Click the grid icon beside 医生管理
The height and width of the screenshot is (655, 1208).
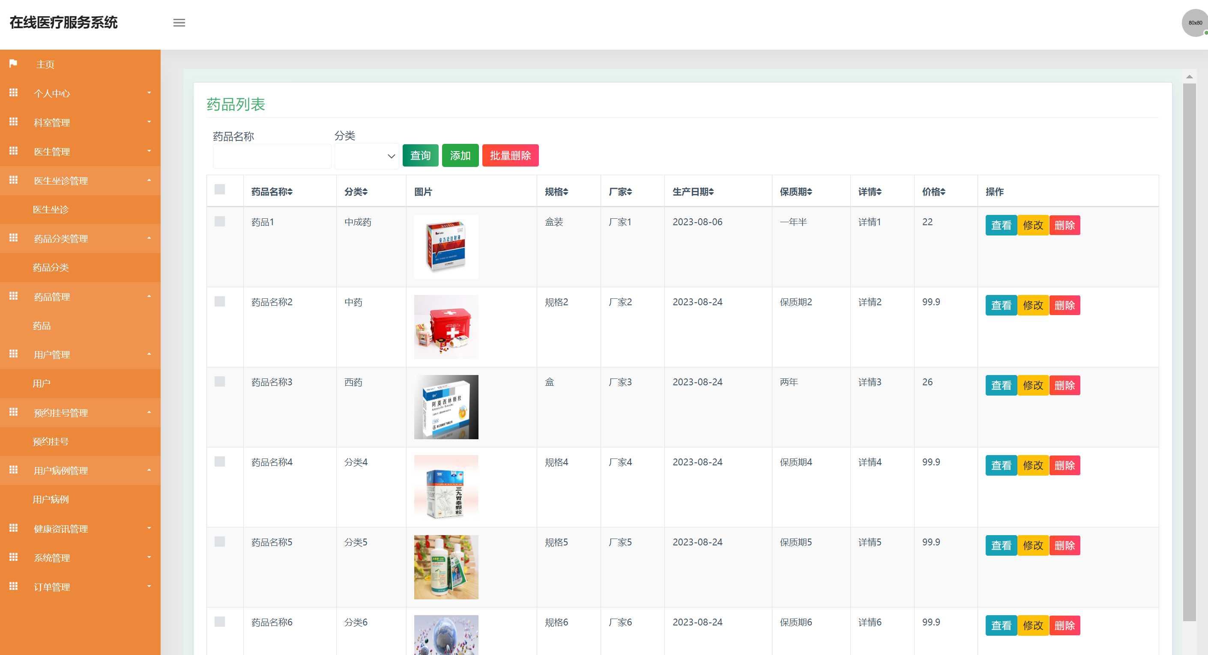pyautogui.click(x=13, y=151)
